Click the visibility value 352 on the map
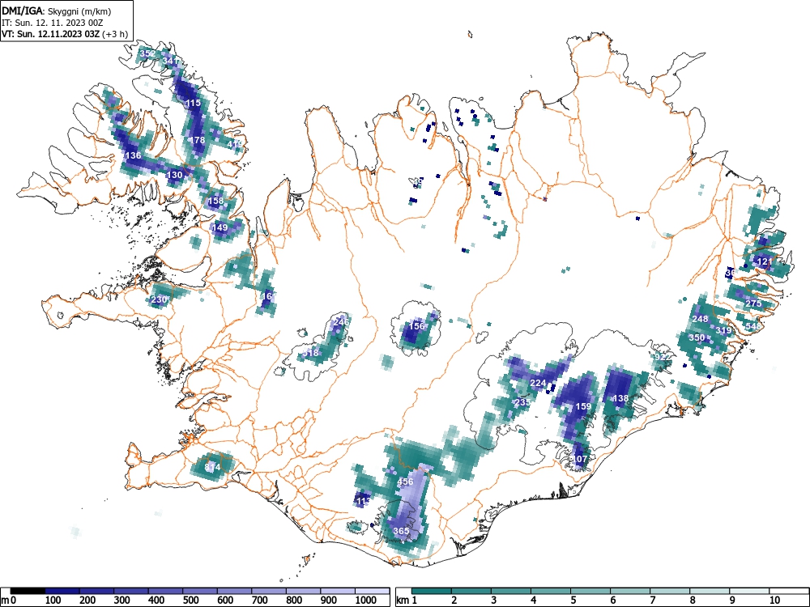 tap(147, 53)
